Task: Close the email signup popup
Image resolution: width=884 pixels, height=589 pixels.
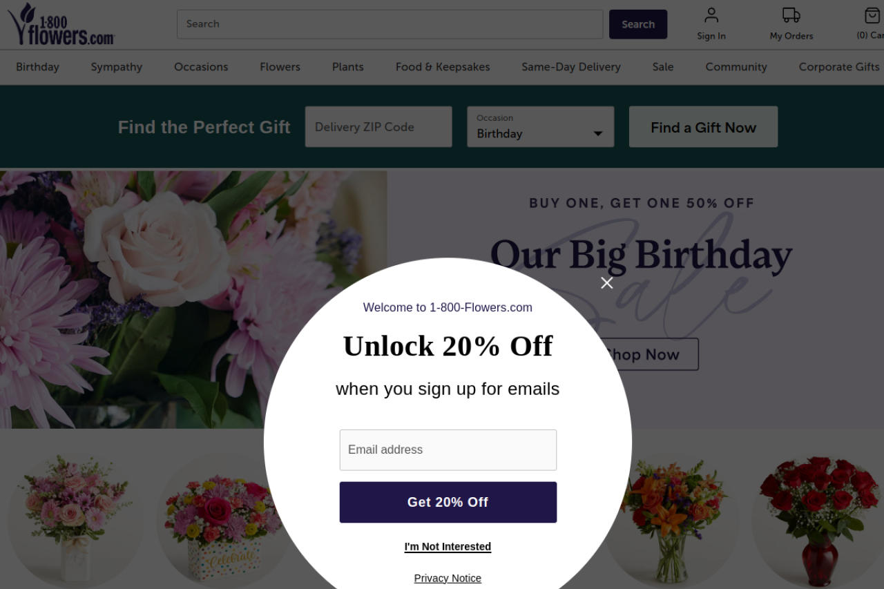Action: 607,283
